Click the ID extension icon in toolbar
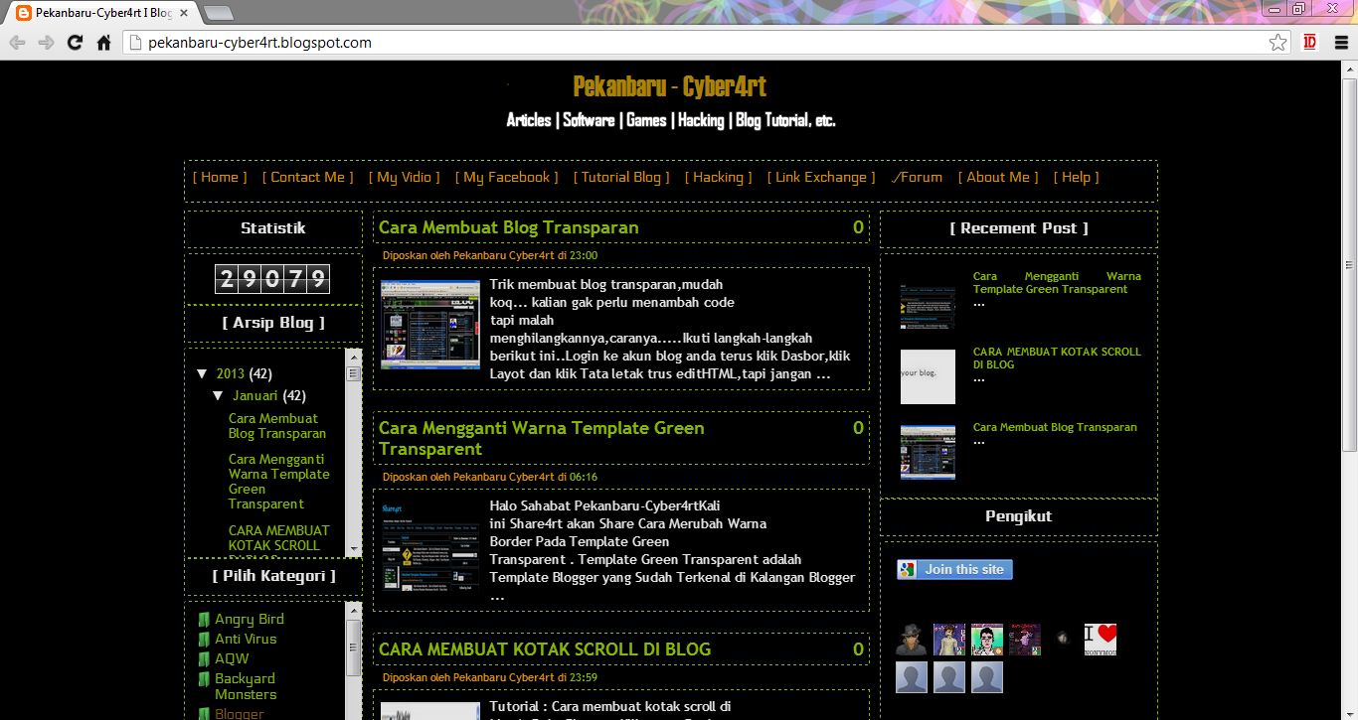Screen dimensions: 1358x720 pos(1309,43)
